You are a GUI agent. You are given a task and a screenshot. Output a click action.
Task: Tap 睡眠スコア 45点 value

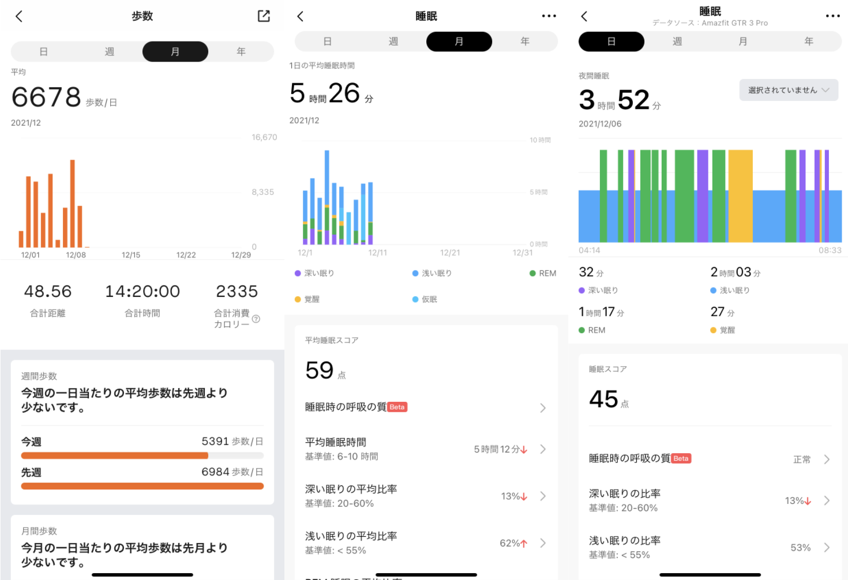[x=609, y=399]
